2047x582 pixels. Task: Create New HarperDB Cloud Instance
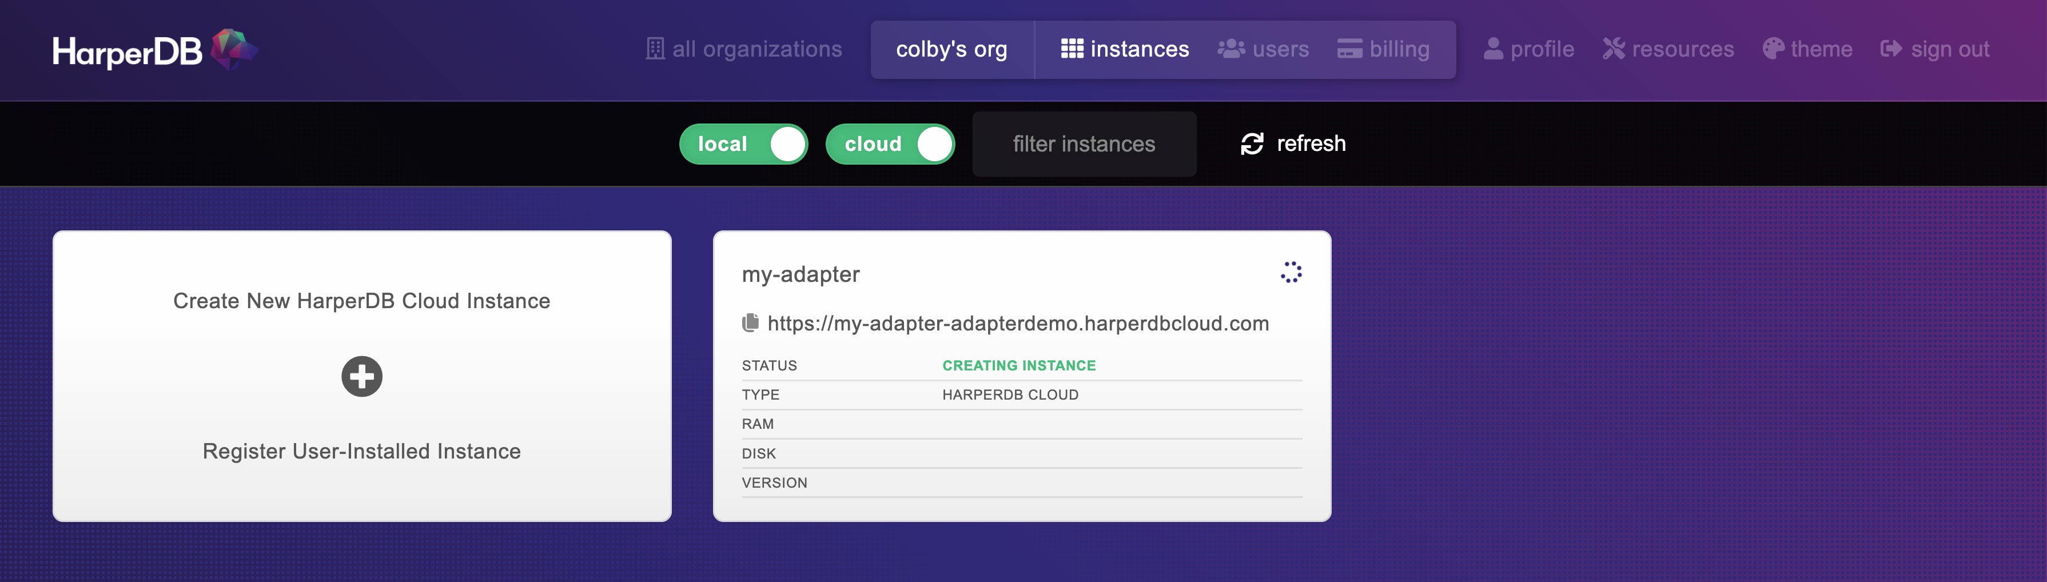(361, 301)
